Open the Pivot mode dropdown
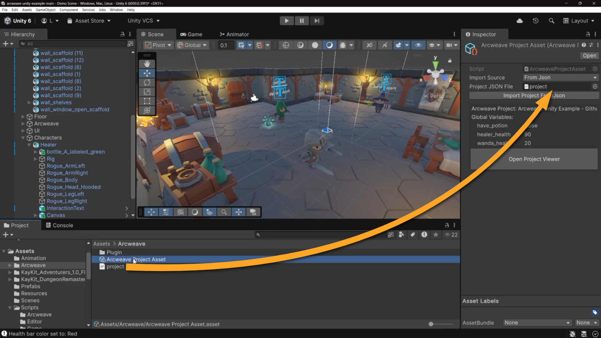 pos(158,45)
